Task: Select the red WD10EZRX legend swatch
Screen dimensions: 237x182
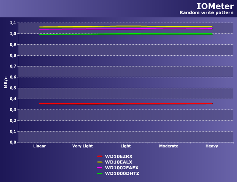Action: point(100,157)
